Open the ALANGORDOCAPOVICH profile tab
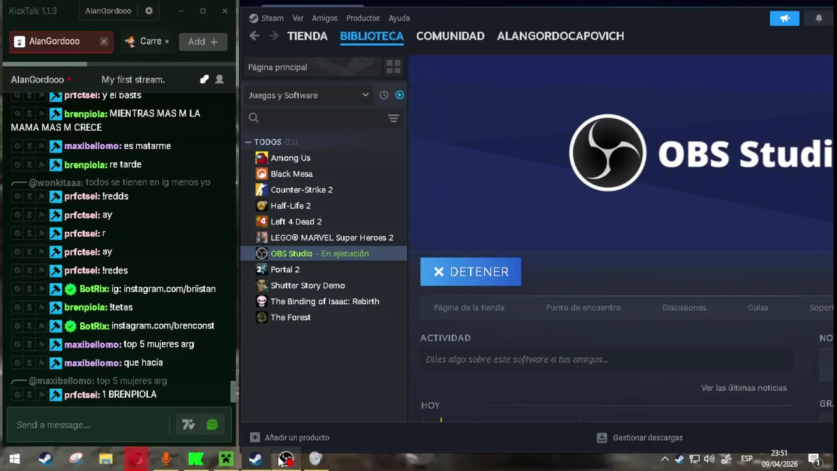 560,36
